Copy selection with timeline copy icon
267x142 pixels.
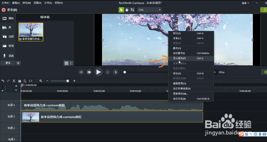(19, 81)
